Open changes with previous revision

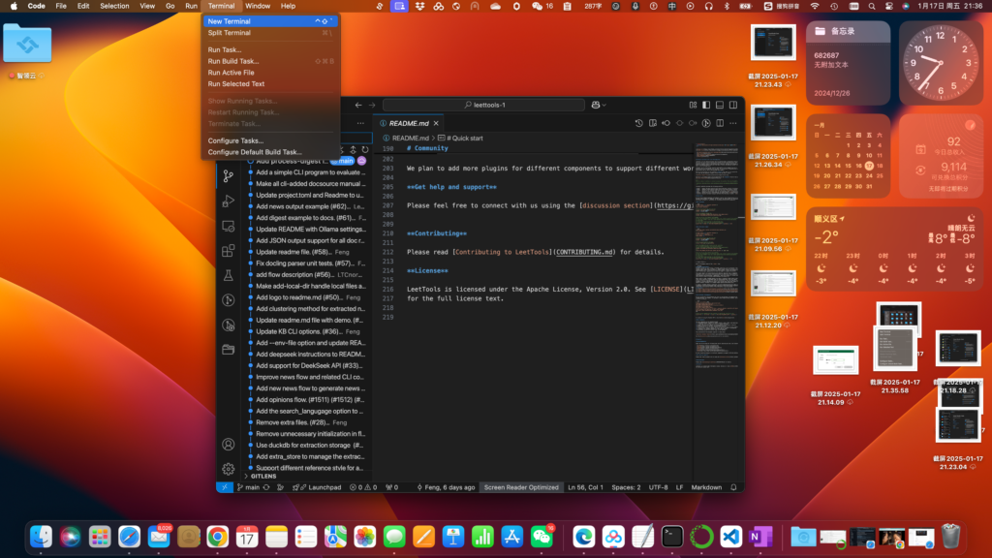[x=666, y=123]
